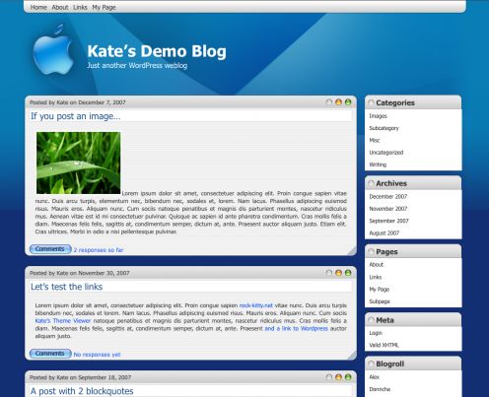Open the Images category
The height and width of the screenshot is (397, 489).
pos(378,116)
